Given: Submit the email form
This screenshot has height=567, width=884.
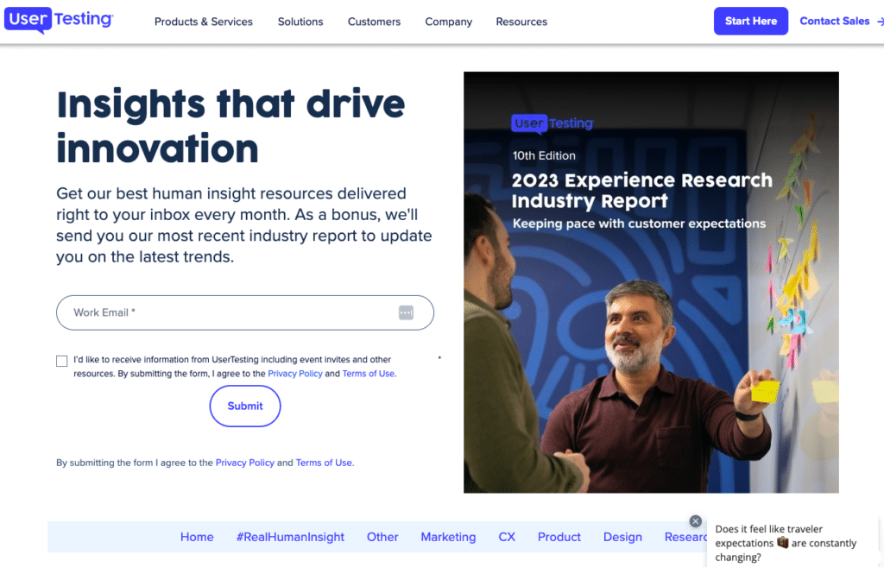Looking at the screenshot, I should [x=244, y=406].
